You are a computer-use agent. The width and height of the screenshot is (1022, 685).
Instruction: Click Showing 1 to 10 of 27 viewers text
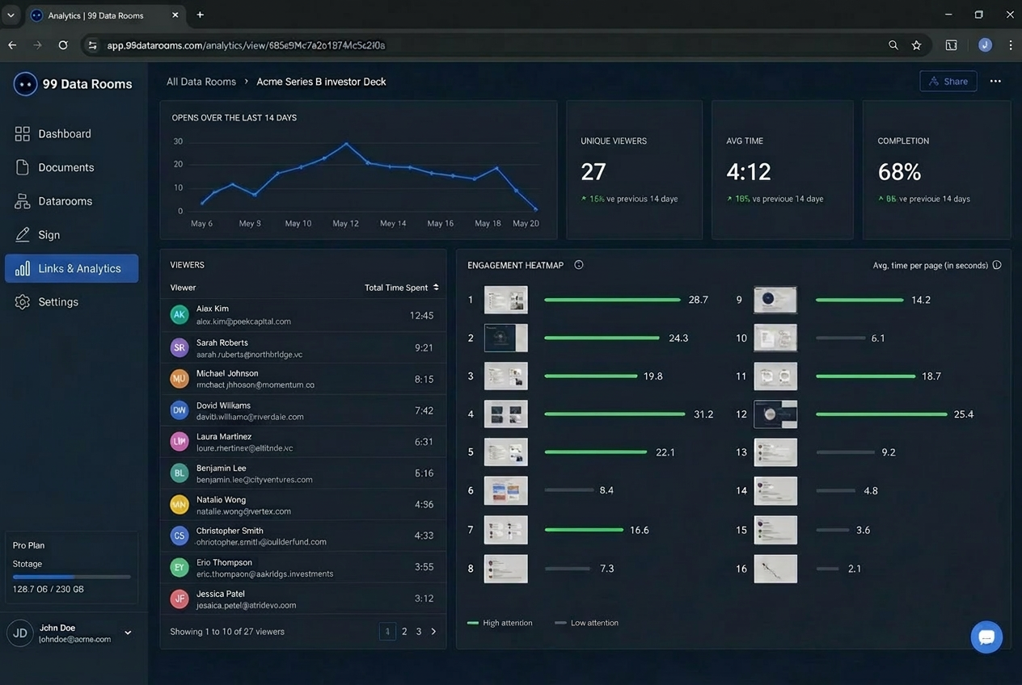coord(227,632)
